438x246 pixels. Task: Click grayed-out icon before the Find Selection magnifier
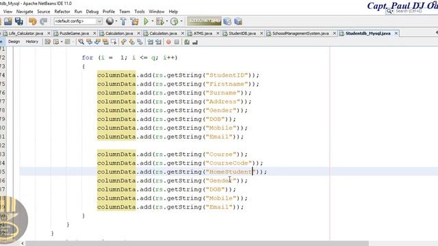[x=67, y=42]
